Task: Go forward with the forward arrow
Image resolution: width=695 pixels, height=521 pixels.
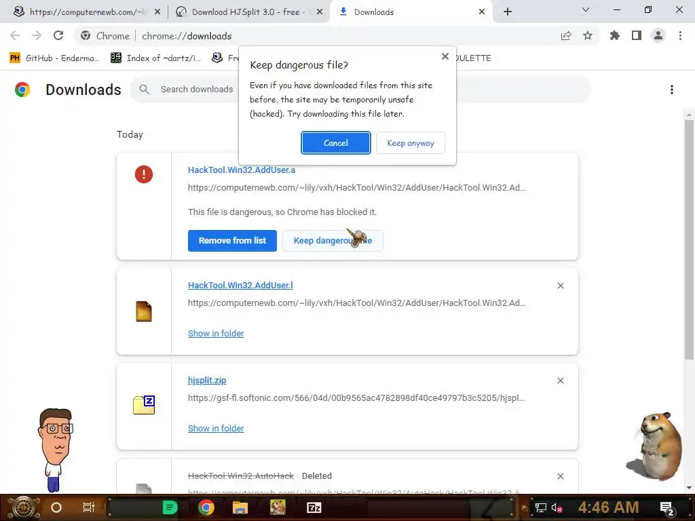Action: coord(37,35)
